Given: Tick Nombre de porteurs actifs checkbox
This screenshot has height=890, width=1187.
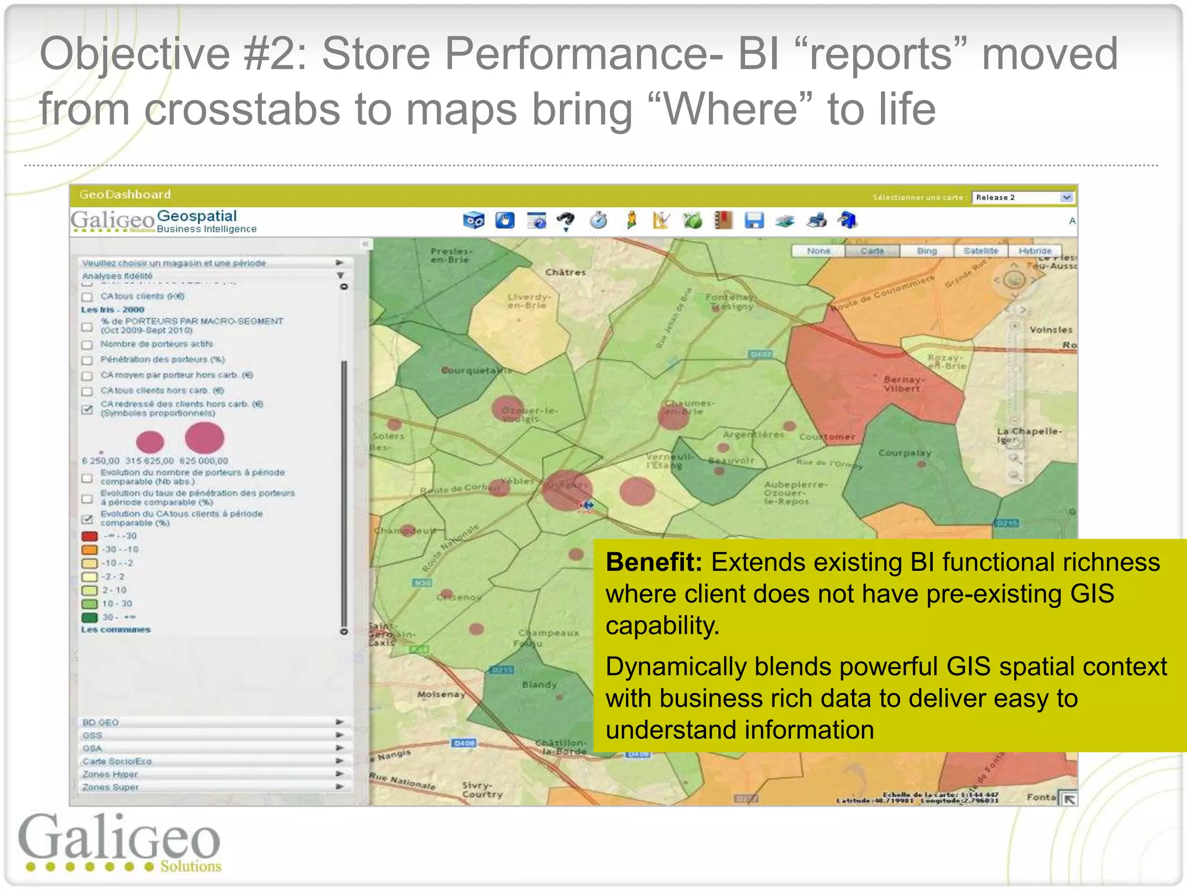Looking at the screenshot, I should click(x=88, y=345).
